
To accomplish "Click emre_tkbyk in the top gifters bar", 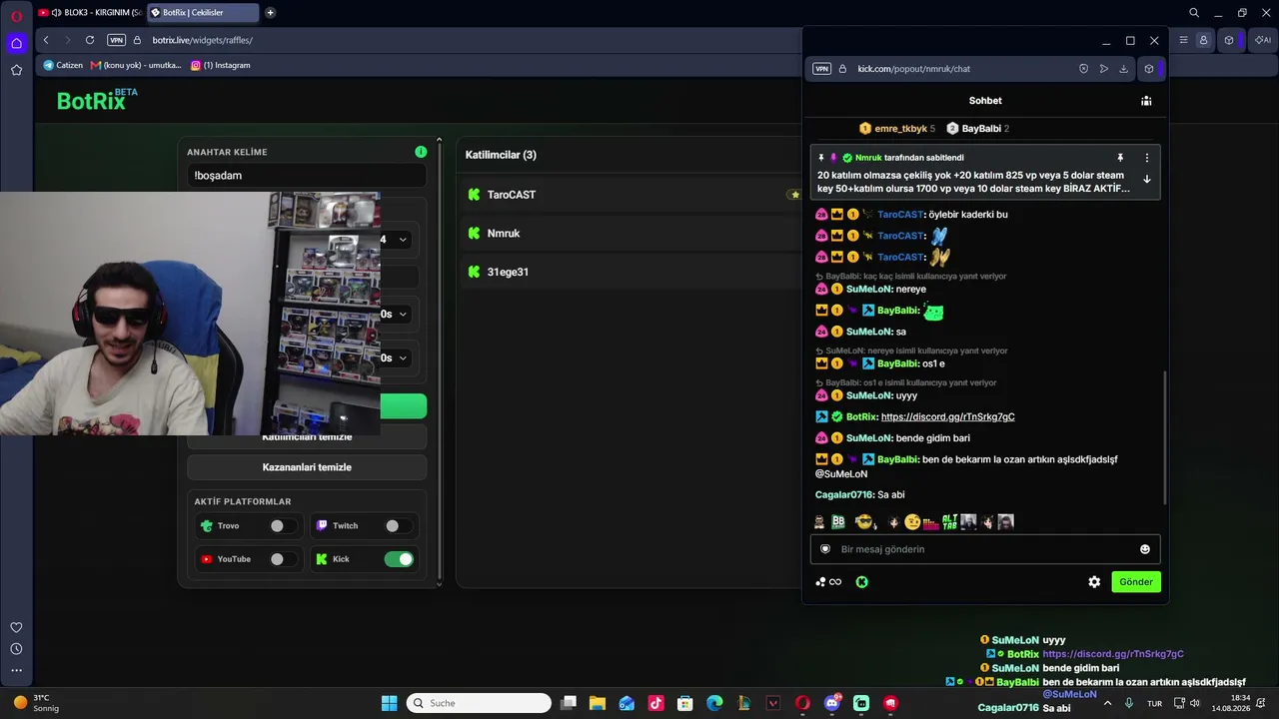I will pos(897,129).
